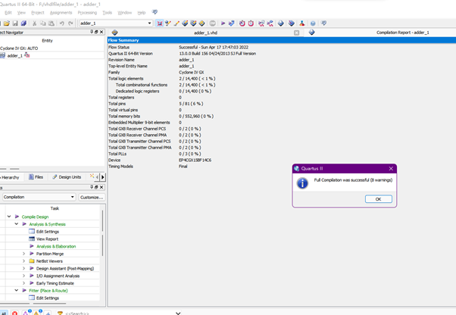Start Compilation with the purple play icon
This screenshot has width=456, height=315.
pyautogui.click(x=223, y=23)
